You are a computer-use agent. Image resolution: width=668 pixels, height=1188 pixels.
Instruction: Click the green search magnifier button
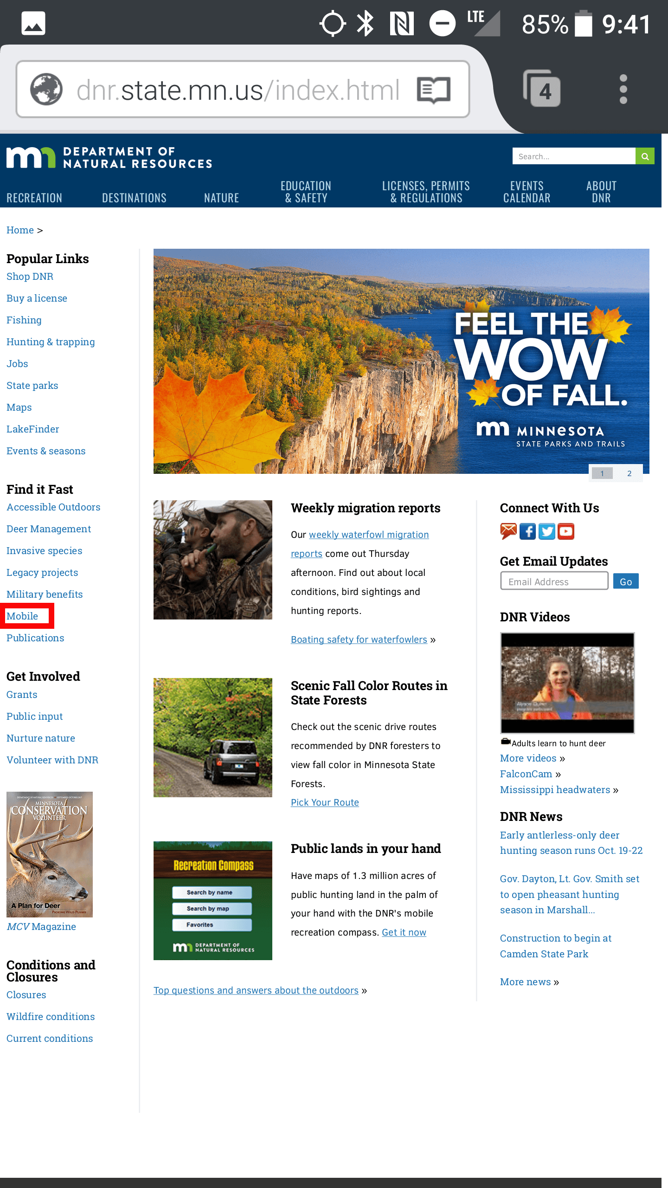[x=645, y=156]
